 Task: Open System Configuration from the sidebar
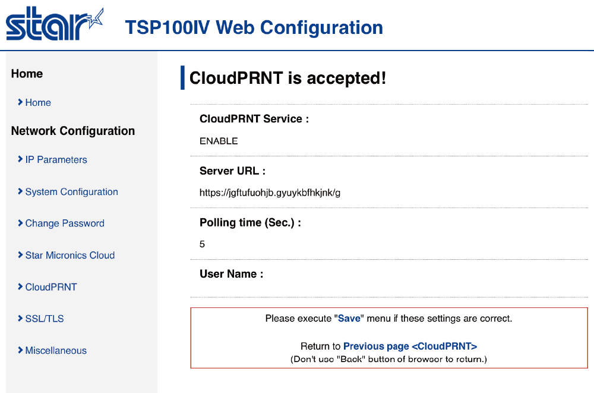pyautogui.click(x=71, y=192)
